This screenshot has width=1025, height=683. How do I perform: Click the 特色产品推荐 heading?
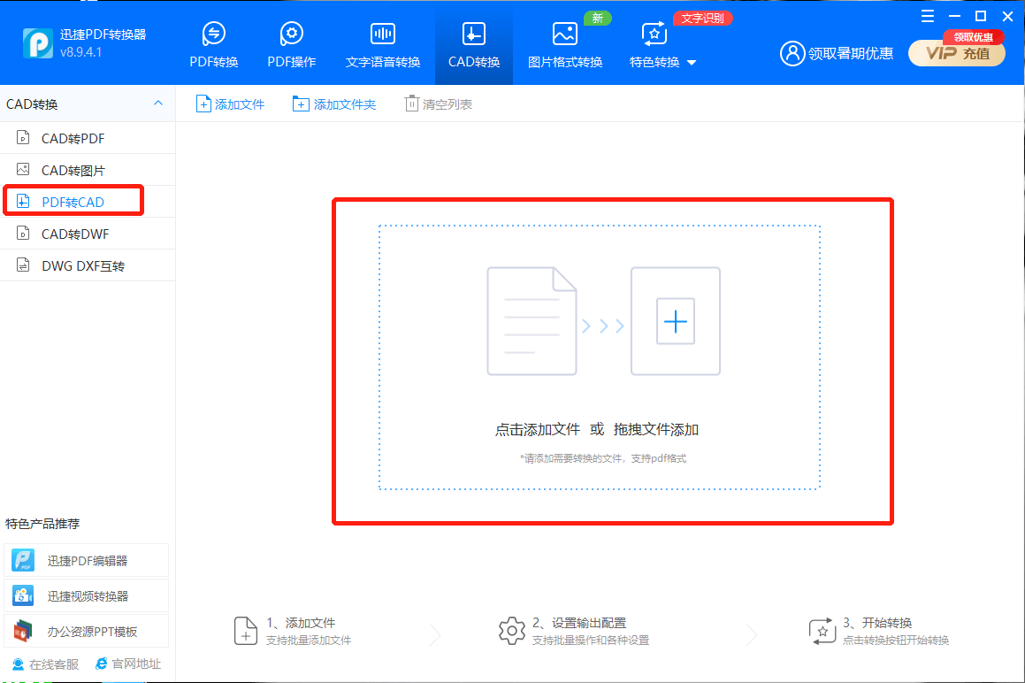point(42,524)
